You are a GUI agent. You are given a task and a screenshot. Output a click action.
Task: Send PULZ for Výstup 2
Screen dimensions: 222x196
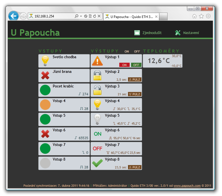135,80
